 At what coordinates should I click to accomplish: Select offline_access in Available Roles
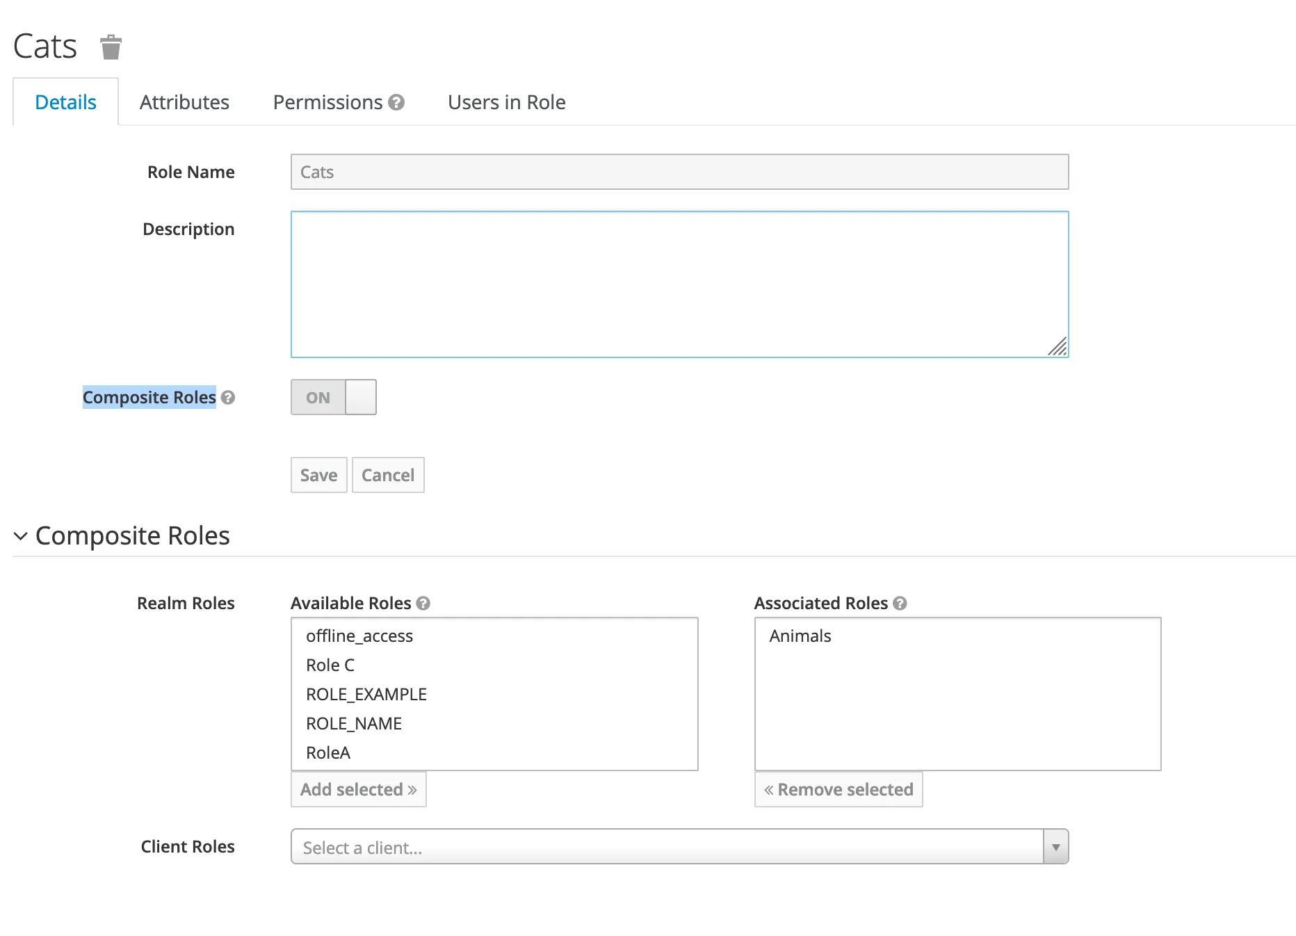pos(359,636)
